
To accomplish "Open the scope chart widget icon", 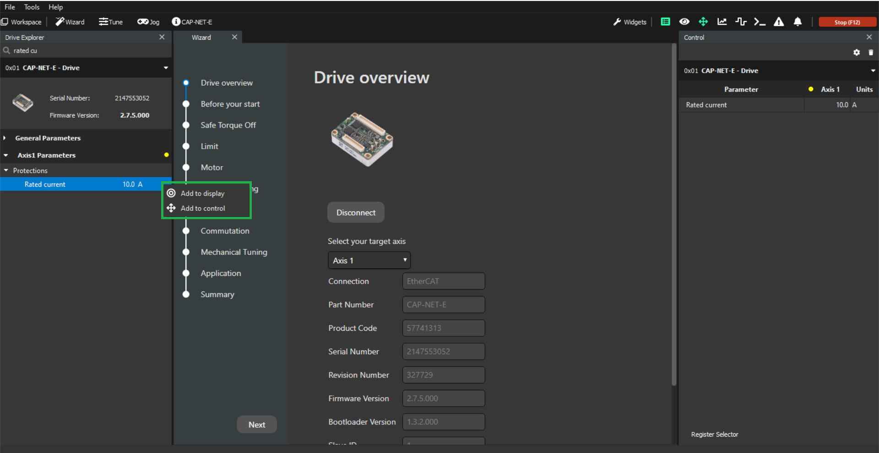I will click(x=722, y=22).
